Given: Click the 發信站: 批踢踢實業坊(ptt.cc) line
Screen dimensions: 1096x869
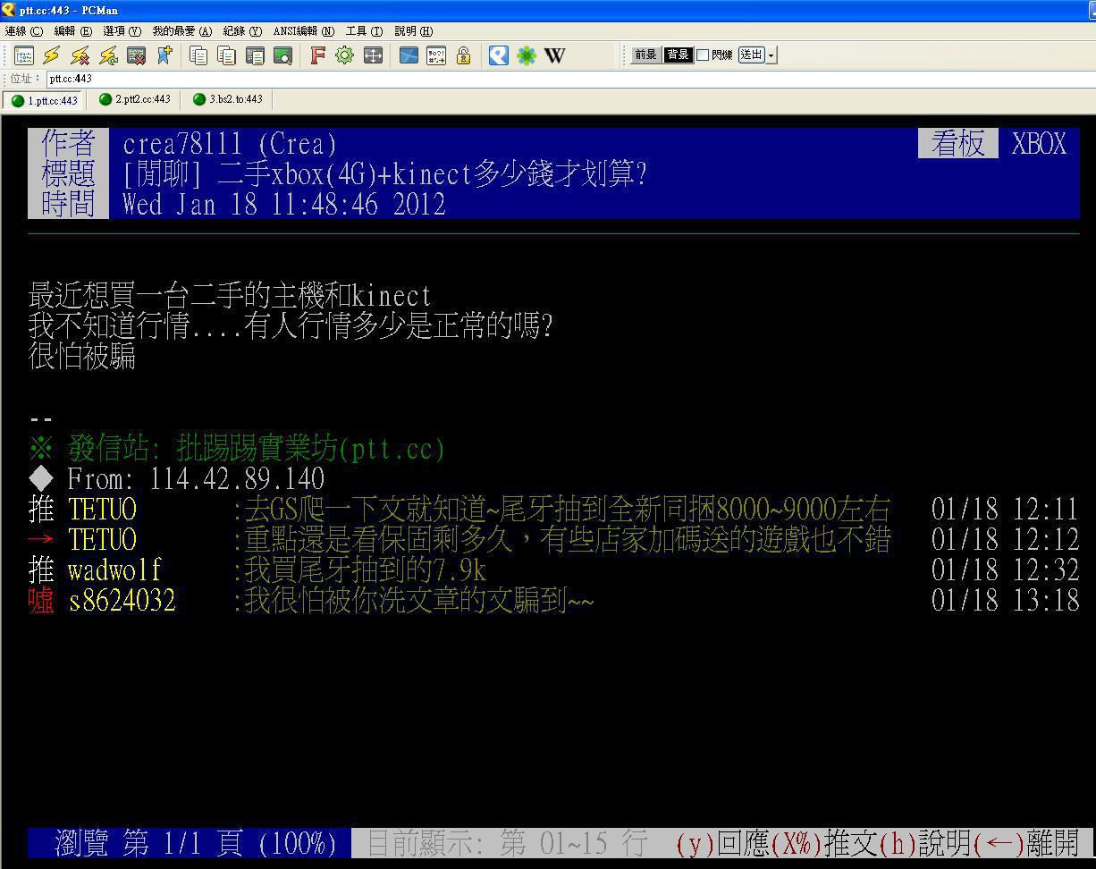Looking at the screenshot, I should click(x=237, y=447).
